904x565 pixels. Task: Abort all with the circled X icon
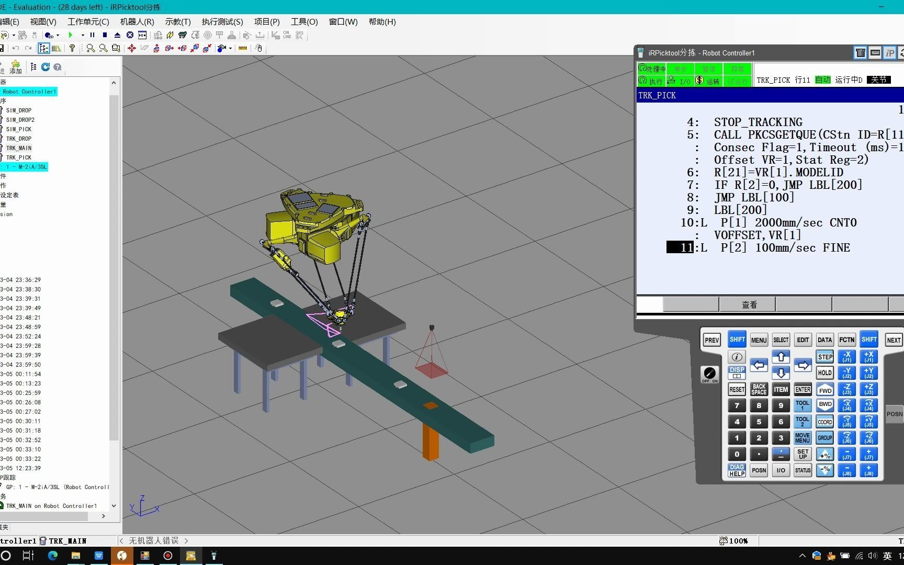click(130, 35)
